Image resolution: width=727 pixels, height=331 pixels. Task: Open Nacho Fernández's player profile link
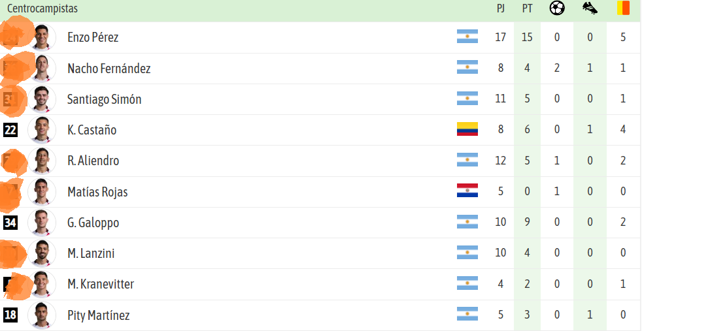[x=109, y=69]
